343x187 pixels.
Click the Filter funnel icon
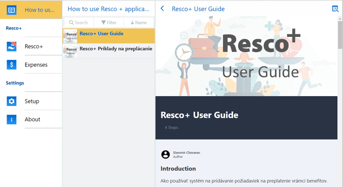(103, 22)
